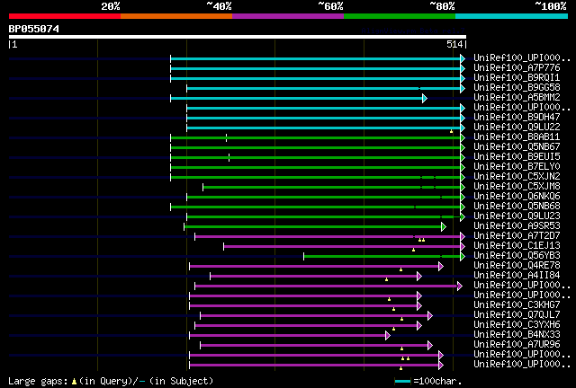Select the green alignment bar for Q5NB67
Screen dimensions: 576x388
pyautogui.click(x=318, y=148)
